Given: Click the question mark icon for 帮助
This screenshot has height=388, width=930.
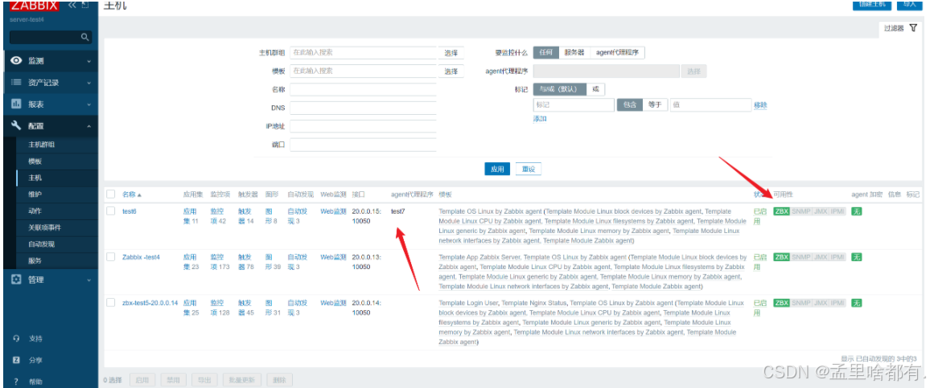Looking at the screenshot, I should tap(16, 382).
